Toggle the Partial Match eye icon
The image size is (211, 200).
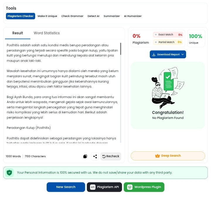point(156,42)
